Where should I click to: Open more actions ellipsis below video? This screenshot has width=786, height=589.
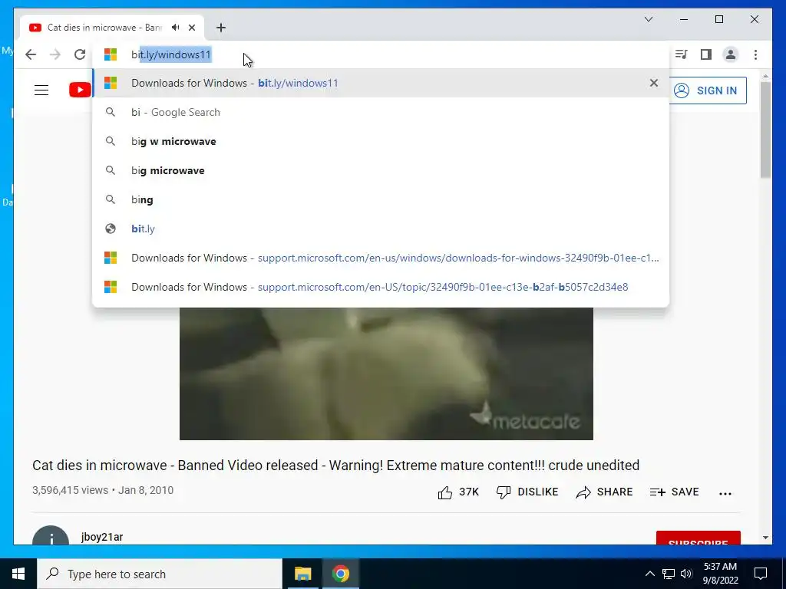click(725, 493)
